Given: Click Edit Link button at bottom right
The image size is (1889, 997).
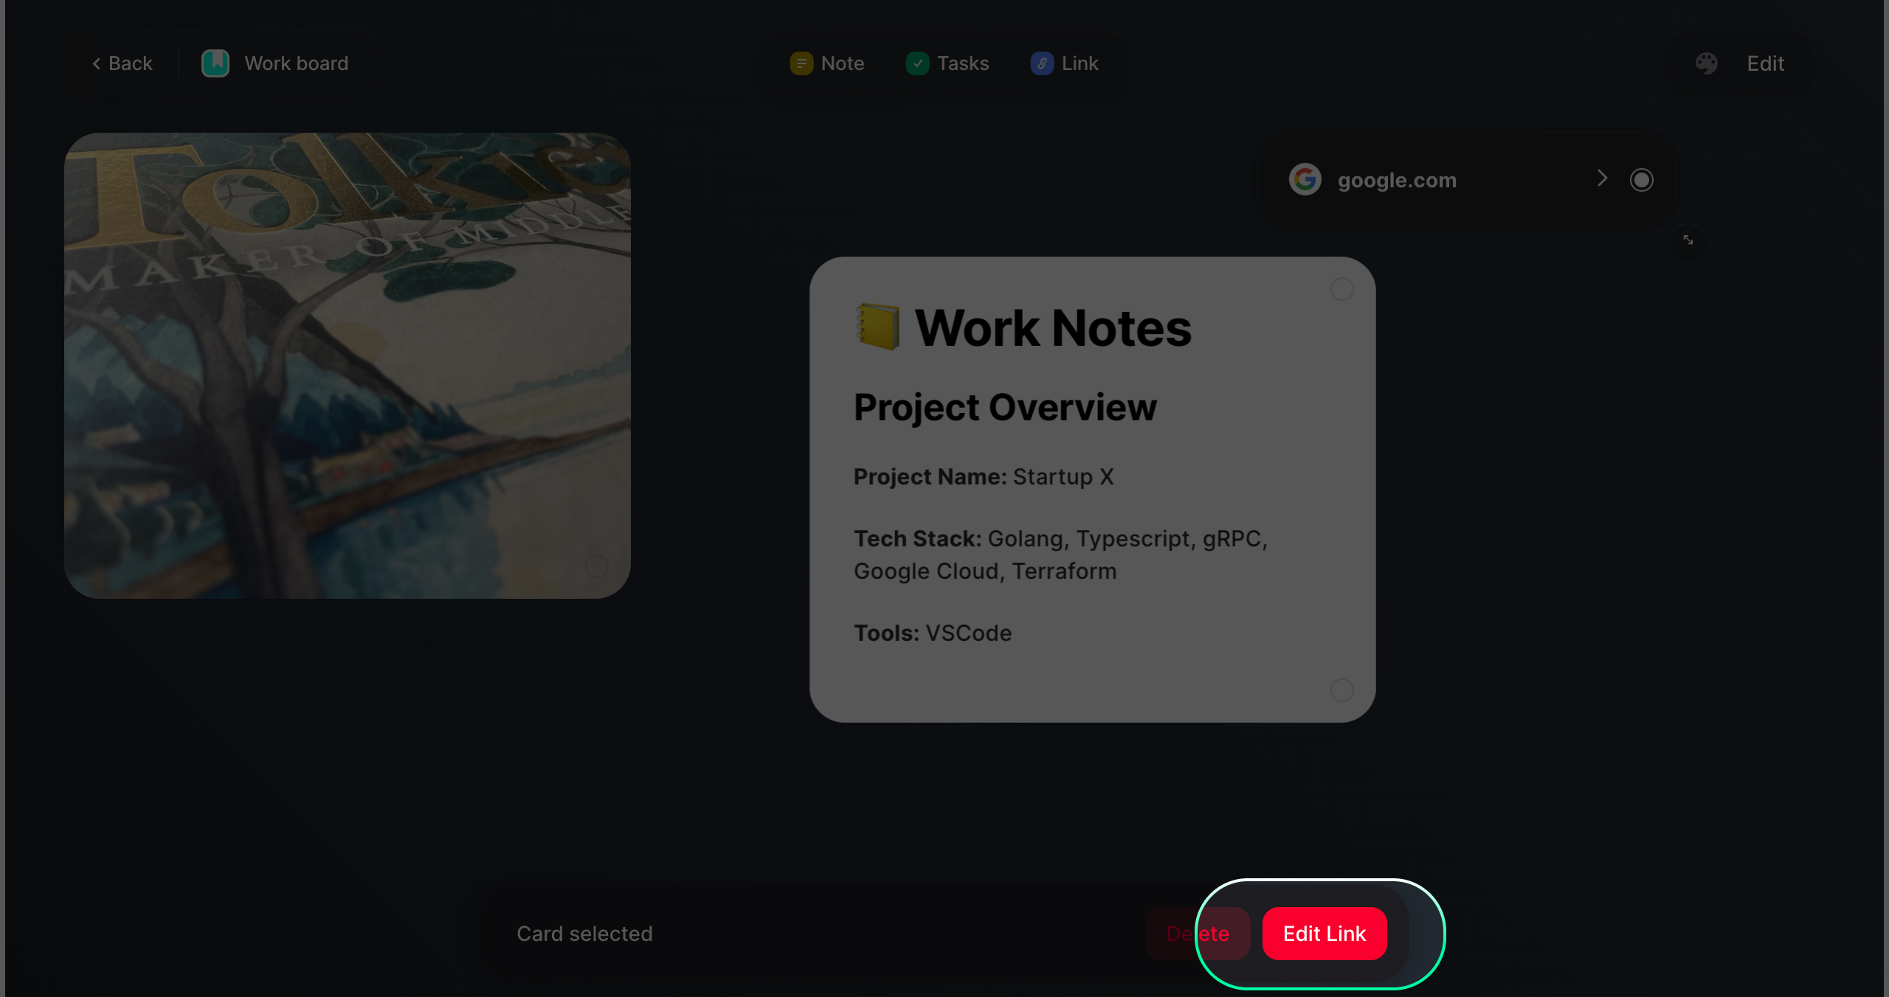Looking at the screenshot, I should [x=1325, y=934].
